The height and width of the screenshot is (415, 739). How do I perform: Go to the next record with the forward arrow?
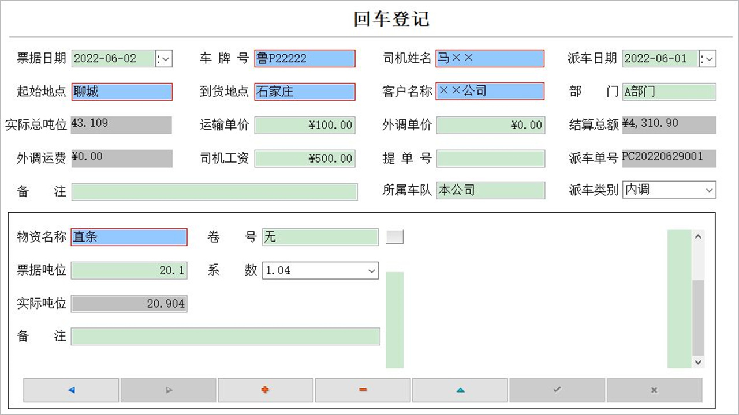point(168,390)
